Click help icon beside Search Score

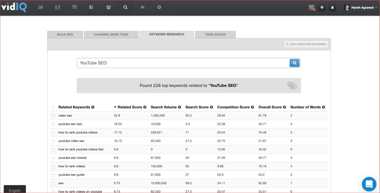[x=211, y=107]
